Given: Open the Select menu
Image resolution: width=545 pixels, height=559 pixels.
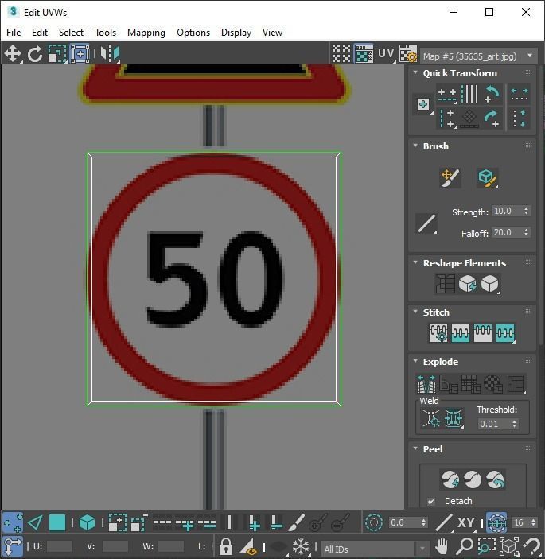Looking at the screenshot, I should coord(71,33).
